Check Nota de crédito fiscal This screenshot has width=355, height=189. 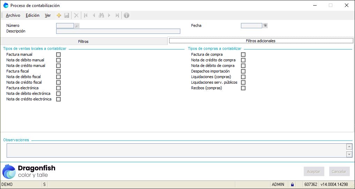click(59, 82)
